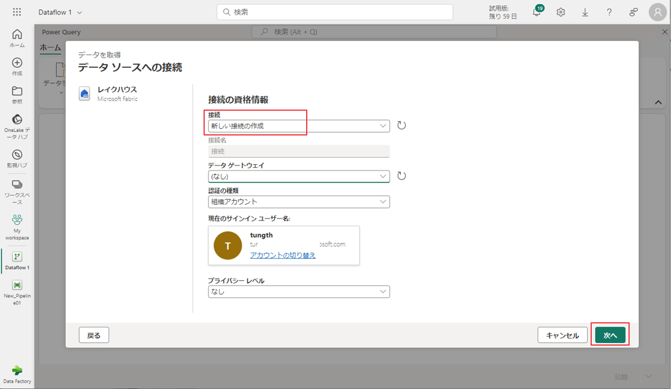671x389 pixels.
Task: Click the アカウントの切り替え link
Action: 283,255
